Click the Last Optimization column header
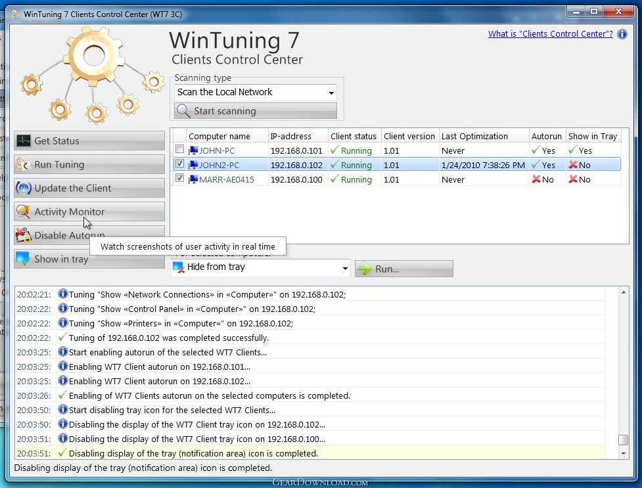This screenshot has height=488, width=642. [x=484, y=137]
